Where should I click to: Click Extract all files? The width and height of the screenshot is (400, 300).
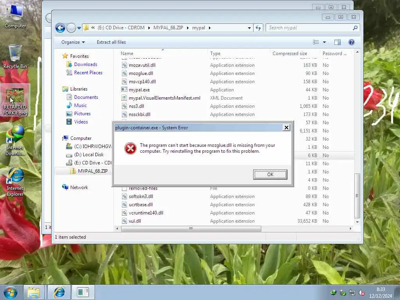click(x=111, y=42)
